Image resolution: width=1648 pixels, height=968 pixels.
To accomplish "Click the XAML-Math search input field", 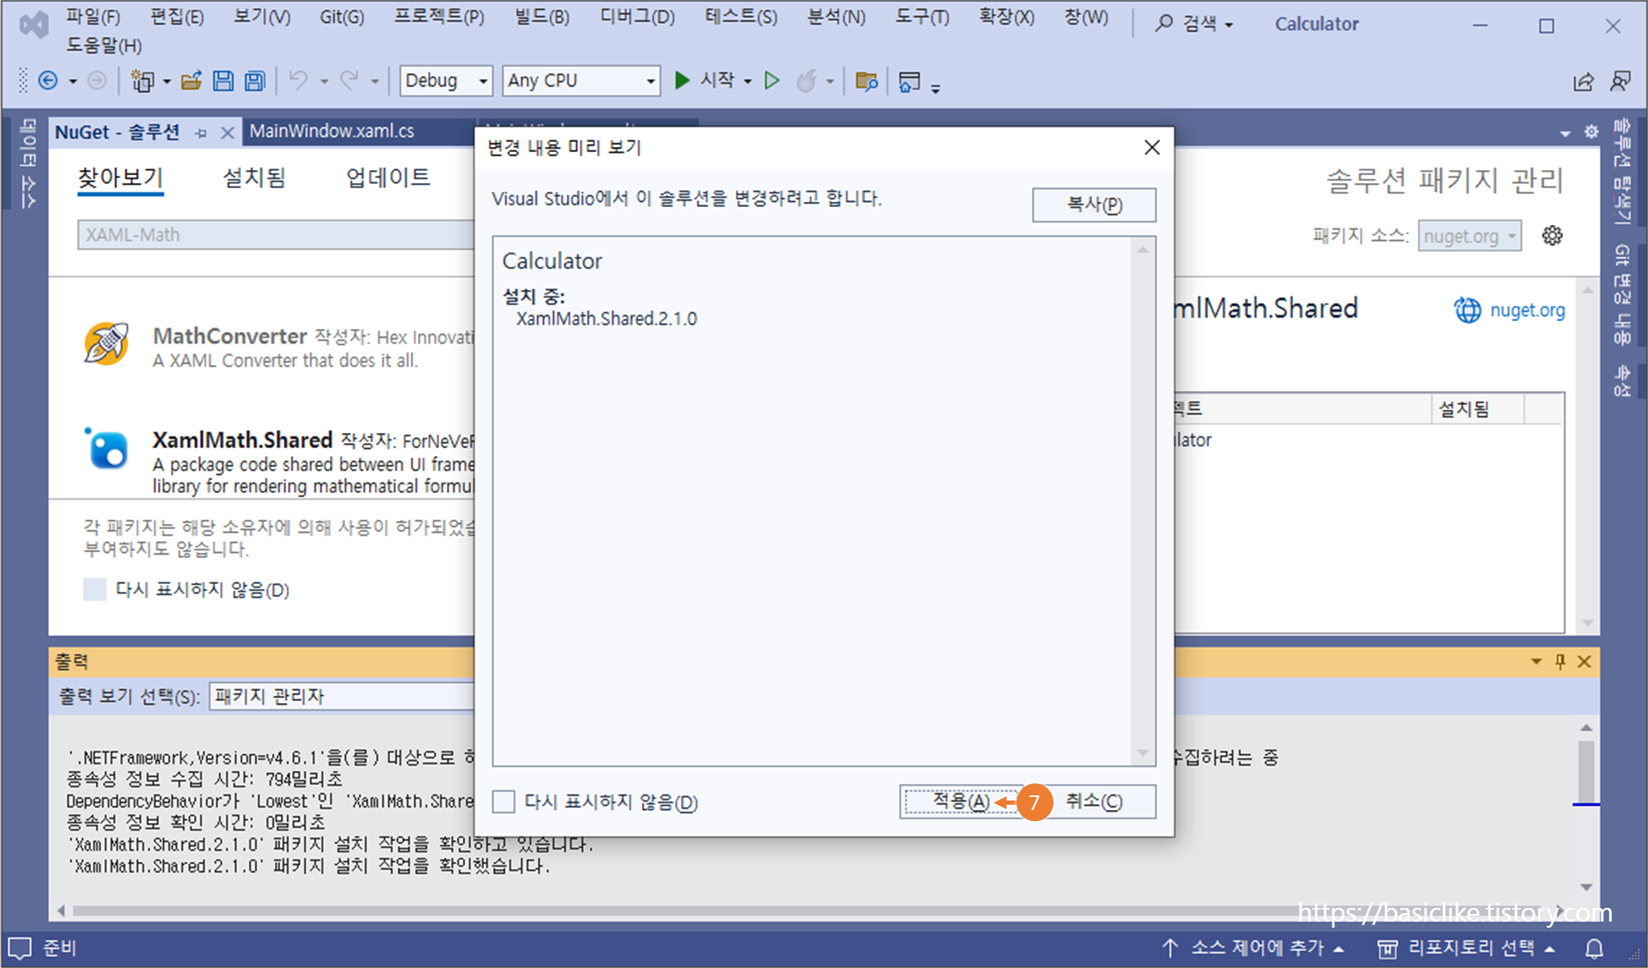I will pos(275,235).
